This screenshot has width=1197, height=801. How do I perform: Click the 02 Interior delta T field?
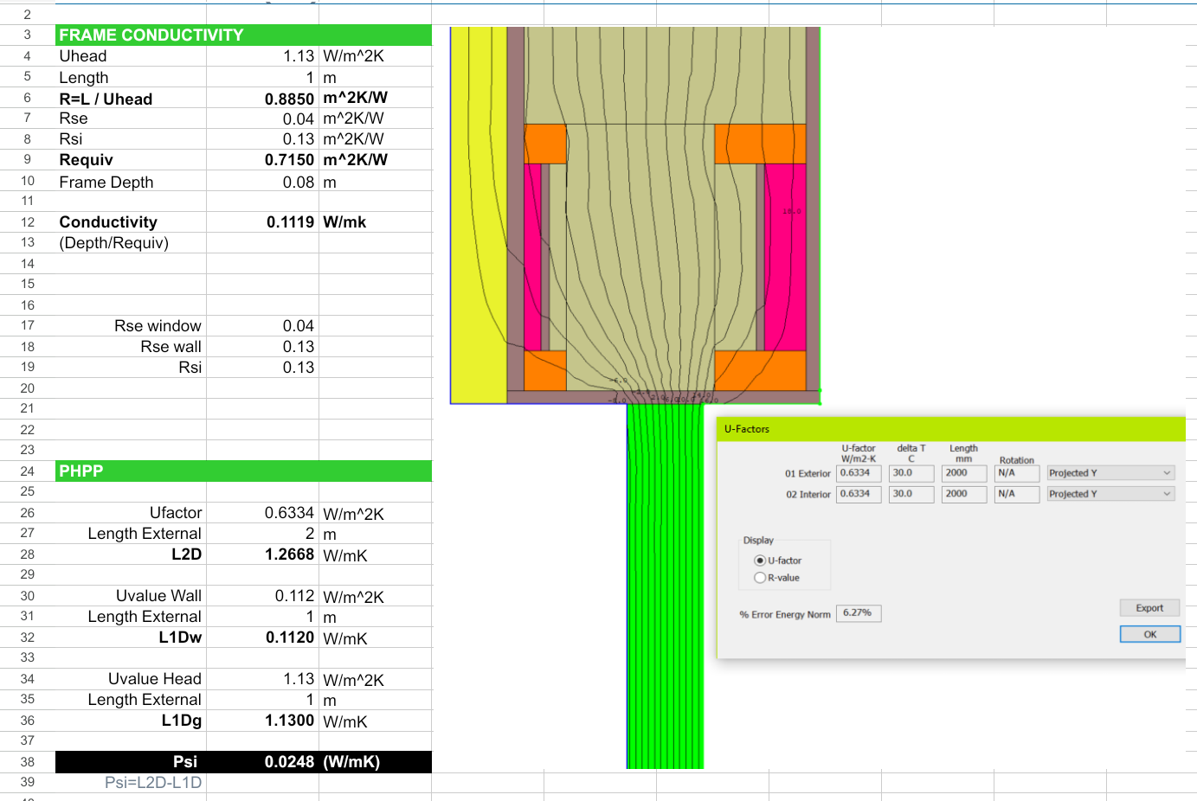[911, 494]
